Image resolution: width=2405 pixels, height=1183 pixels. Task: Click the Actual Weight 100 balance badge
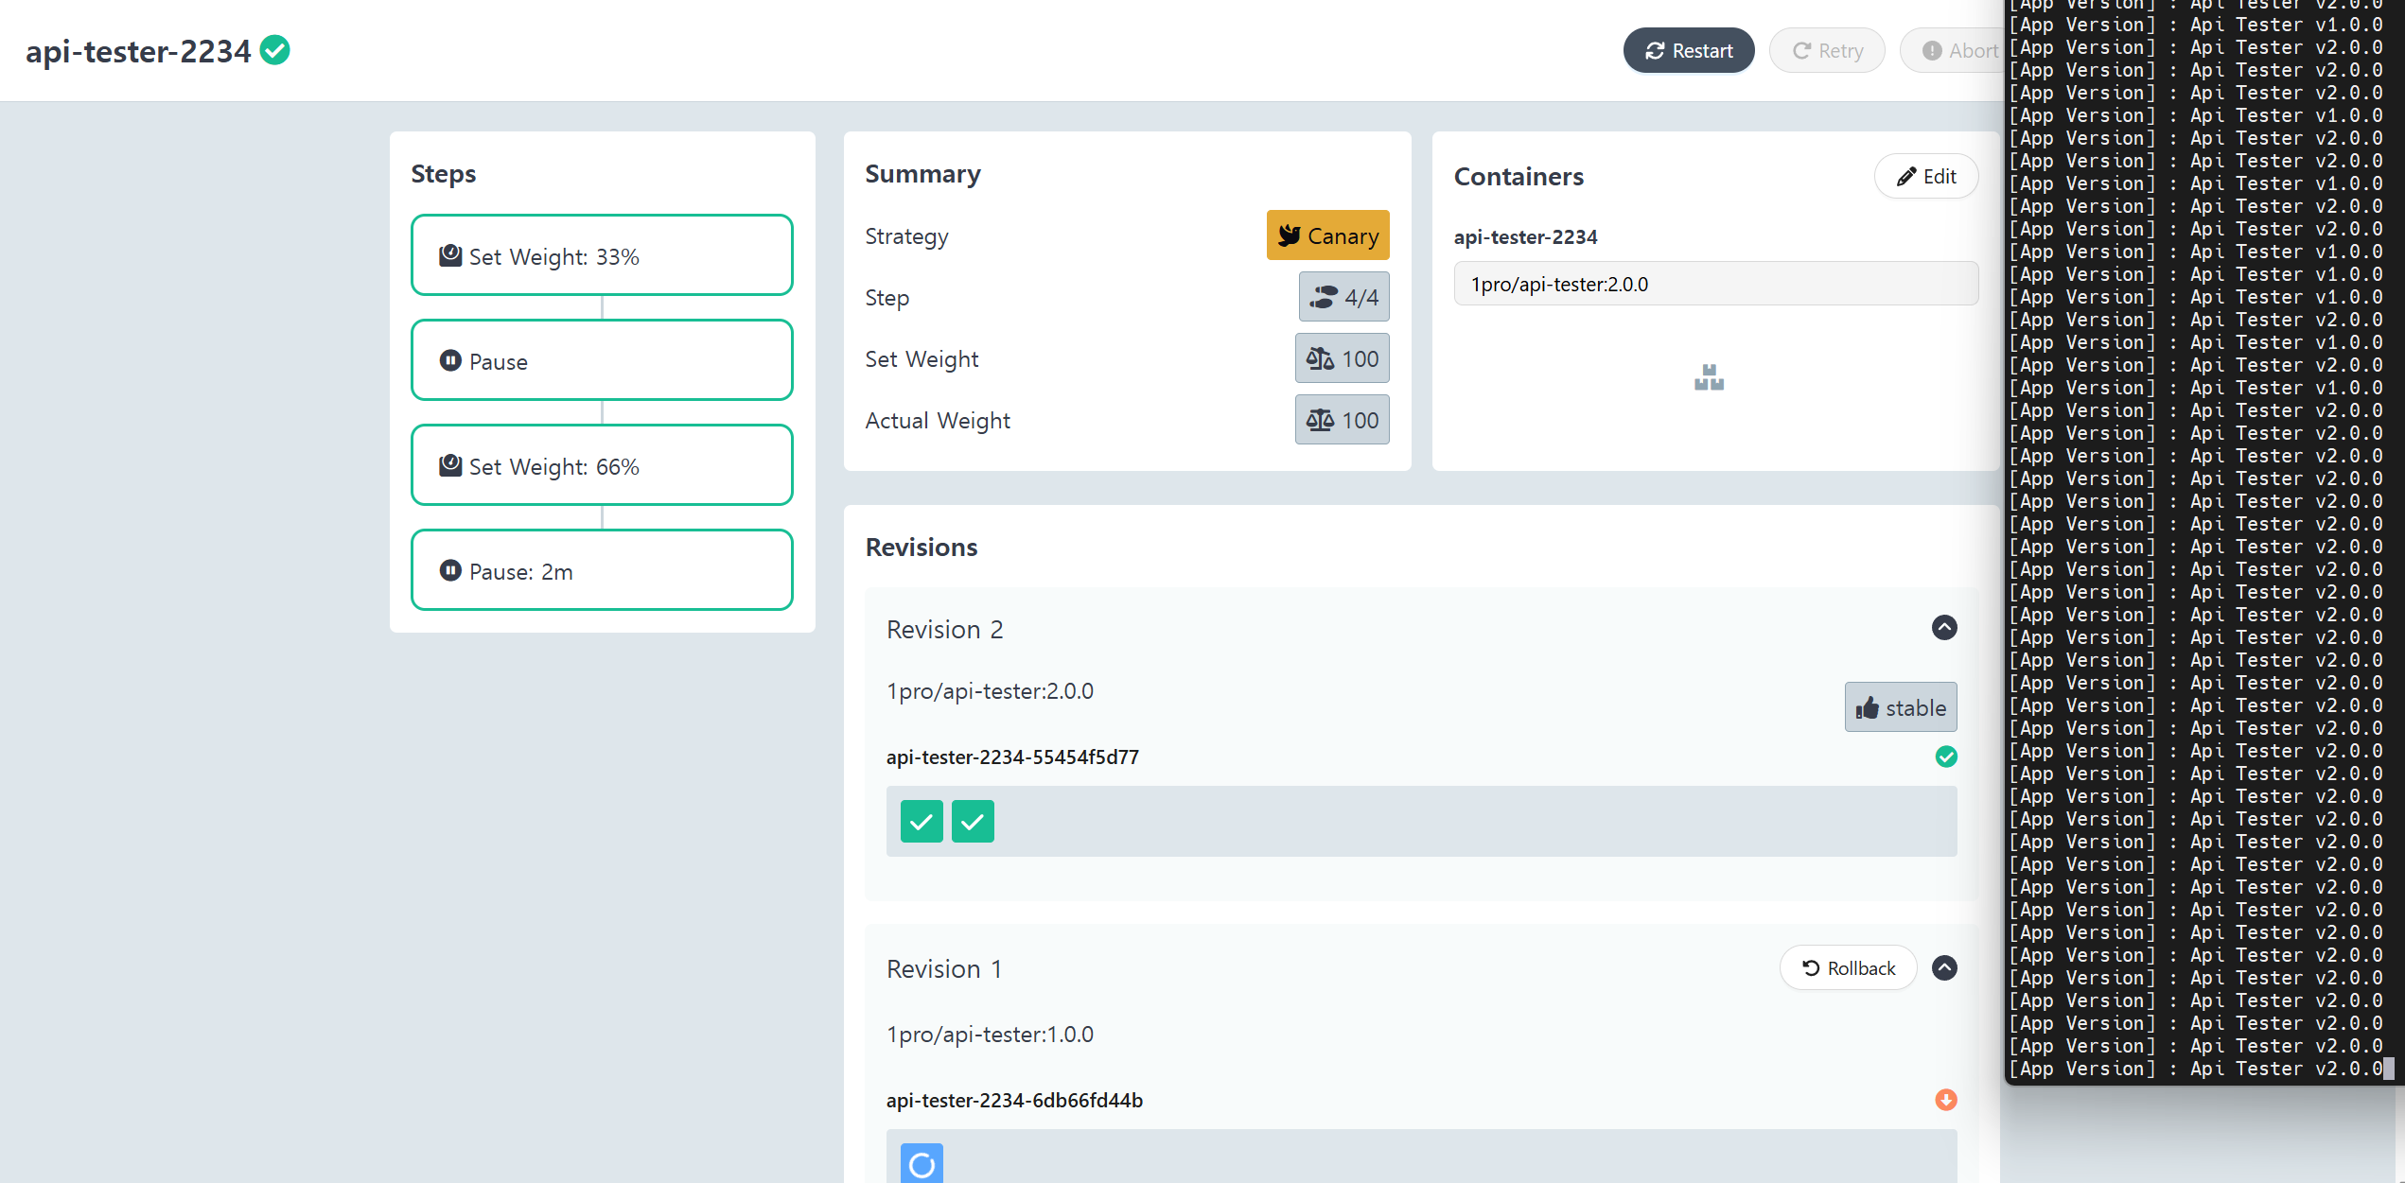1342,420
